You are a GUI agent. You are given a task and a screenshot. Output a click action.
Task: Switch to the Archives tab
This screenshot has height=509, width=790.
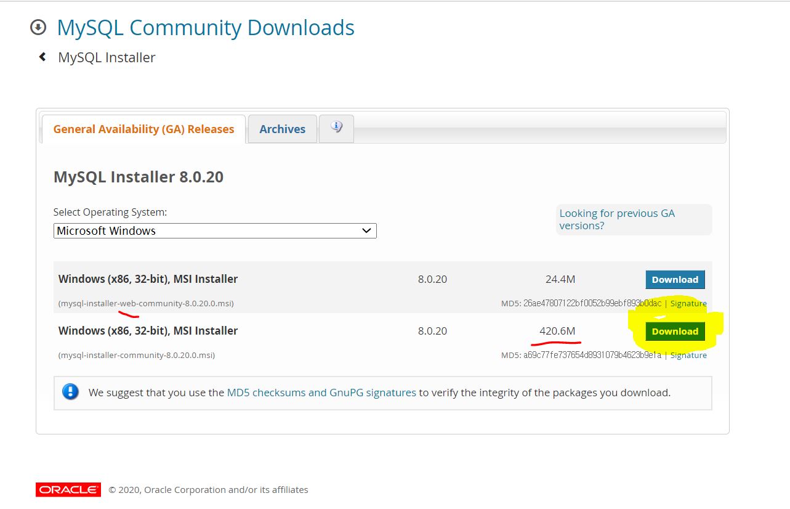[x=283, y=129]
